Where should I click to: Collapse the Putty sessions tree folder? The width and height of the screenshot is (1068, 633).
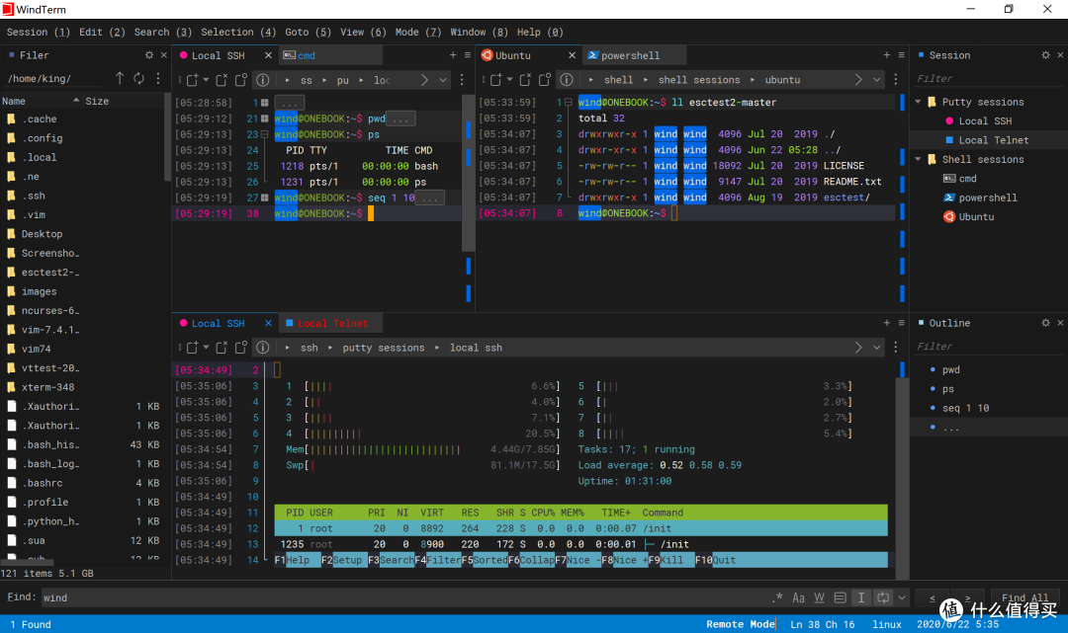pyautogui.click(x=918, y=102)
